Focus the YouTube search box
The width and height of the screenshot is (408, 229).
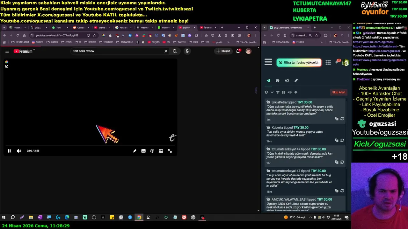[116, 51]
